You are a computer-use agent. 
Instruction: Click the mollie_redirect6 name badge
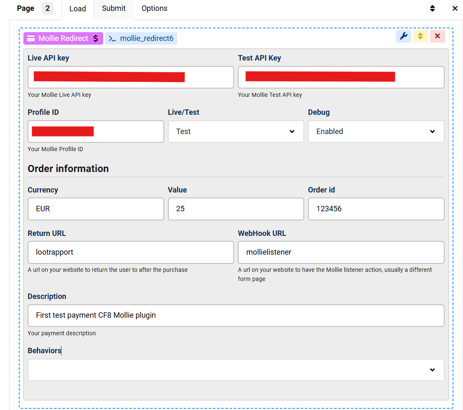[141, 38]
